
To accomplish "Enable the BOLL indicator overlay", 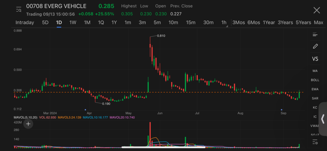I will pyautogui.click(x=315, y=80).
